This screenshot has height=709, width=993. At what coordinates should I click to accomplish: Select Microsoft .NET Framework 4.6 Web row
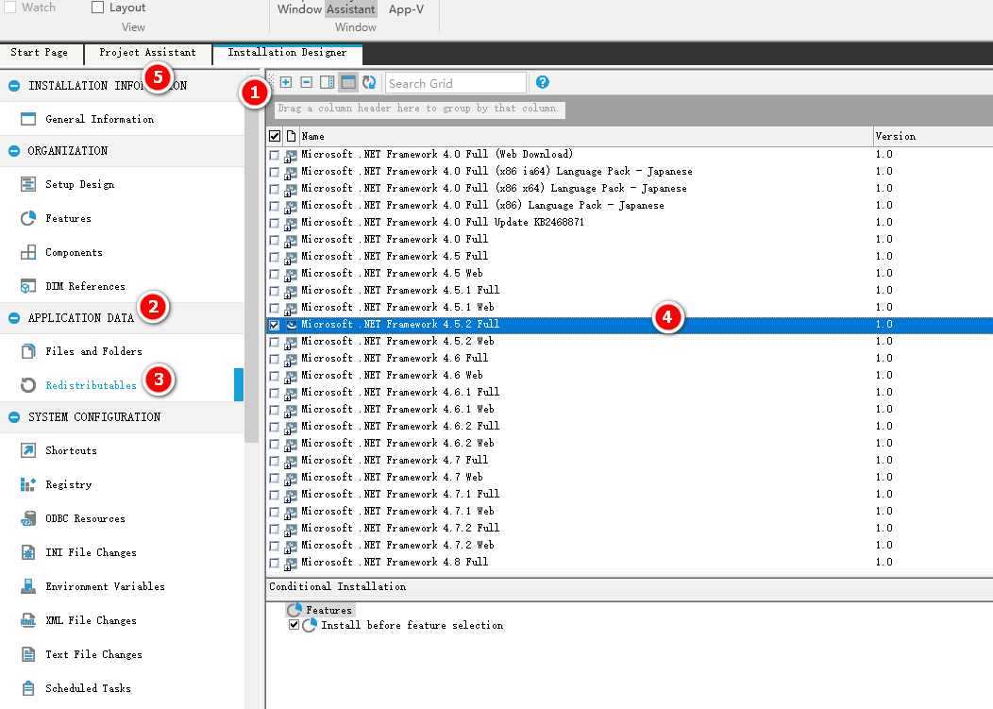click(x=630, y=375)
